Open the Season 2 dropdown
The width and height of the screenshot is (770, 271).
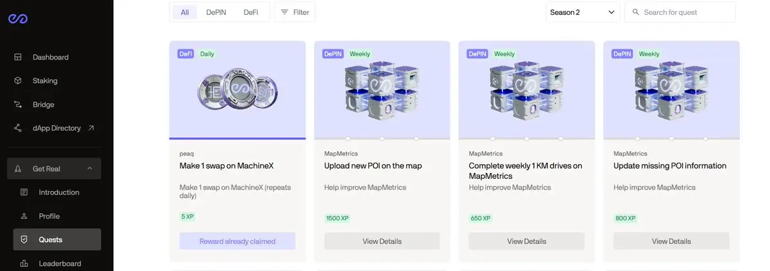click(583, 12)
